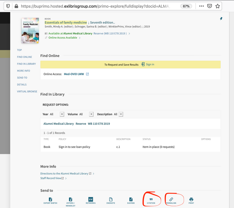Image resolution: width=234 pixels, height=208 pixels.
Task: Open the Volume filter dropdown
Action: (x=91, y=114)
